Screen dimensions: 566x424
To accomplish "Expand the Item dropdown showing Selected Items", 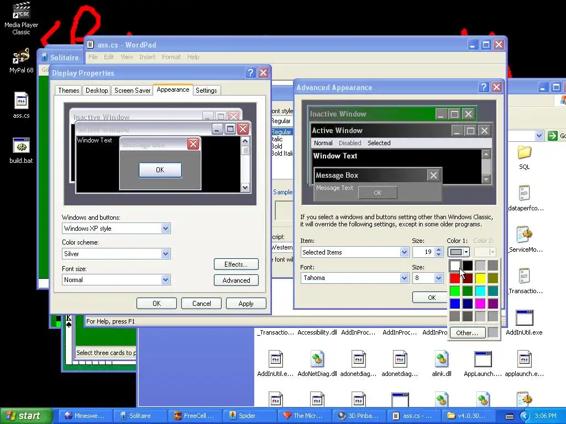I will coord(404,252).
